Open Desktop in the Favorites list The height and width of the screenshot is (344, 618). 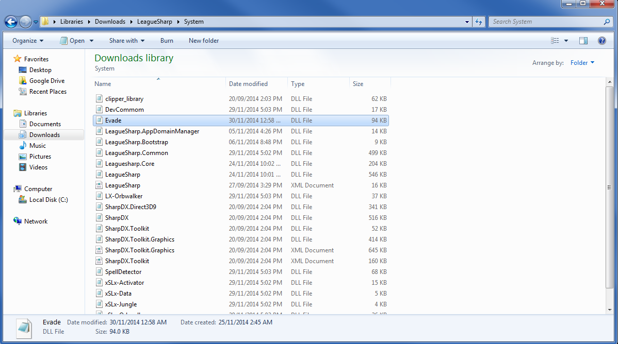pyautogui.click(x=40, y=70)
